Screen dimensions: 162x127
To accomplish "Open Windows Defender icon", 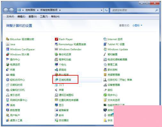I will (56, 49).
